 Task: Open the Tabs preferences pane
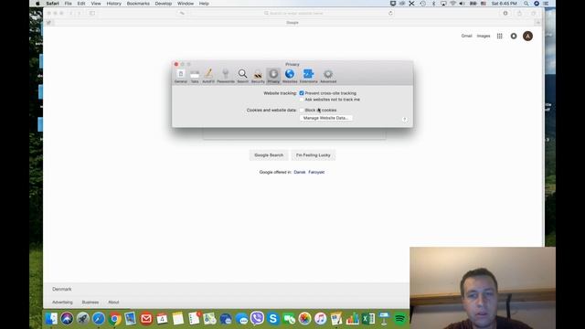coord(195,76)
